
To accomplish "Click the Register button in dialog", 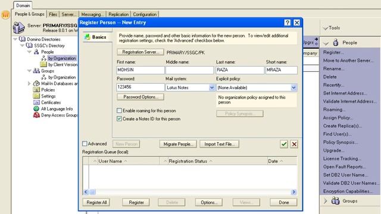I will coord(136,202).
